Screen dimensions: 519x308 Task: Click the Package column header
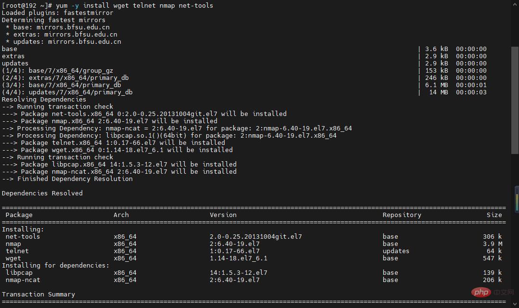coord(19,215)
